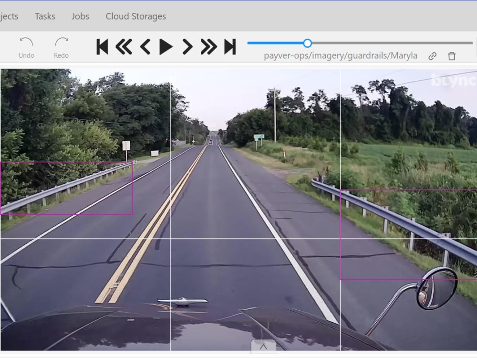Viewport: 477px width, 358px height.
Task: Undo the last annotation action
Action: 26,47
